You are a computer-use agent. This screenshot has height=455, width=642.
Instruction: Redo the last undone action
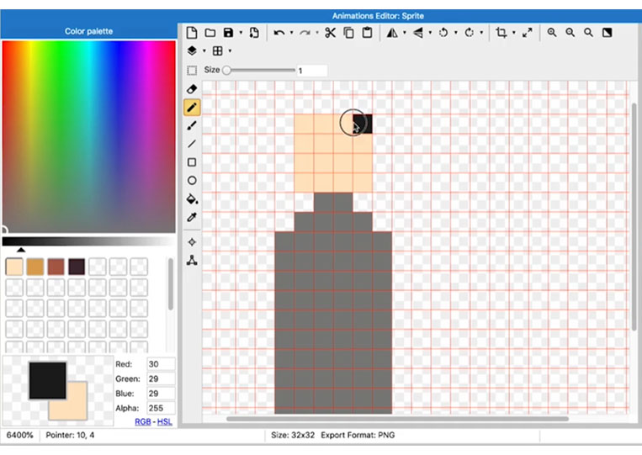(x=305, y=33)
